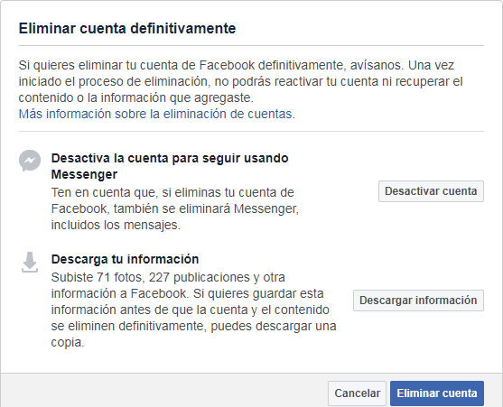The height and width of the screenshot is (407, 503).
Task: Click the Ten en cuenta que paragraph
Action: [175, 208]
